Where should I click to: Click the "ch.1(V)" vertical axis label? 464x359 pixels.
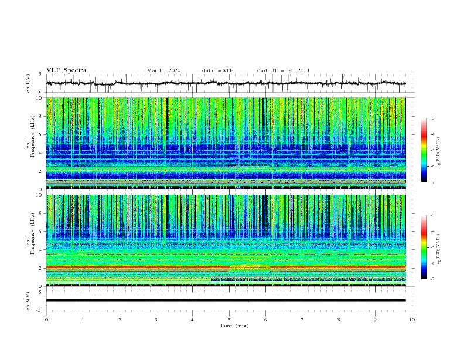[28, 83]
